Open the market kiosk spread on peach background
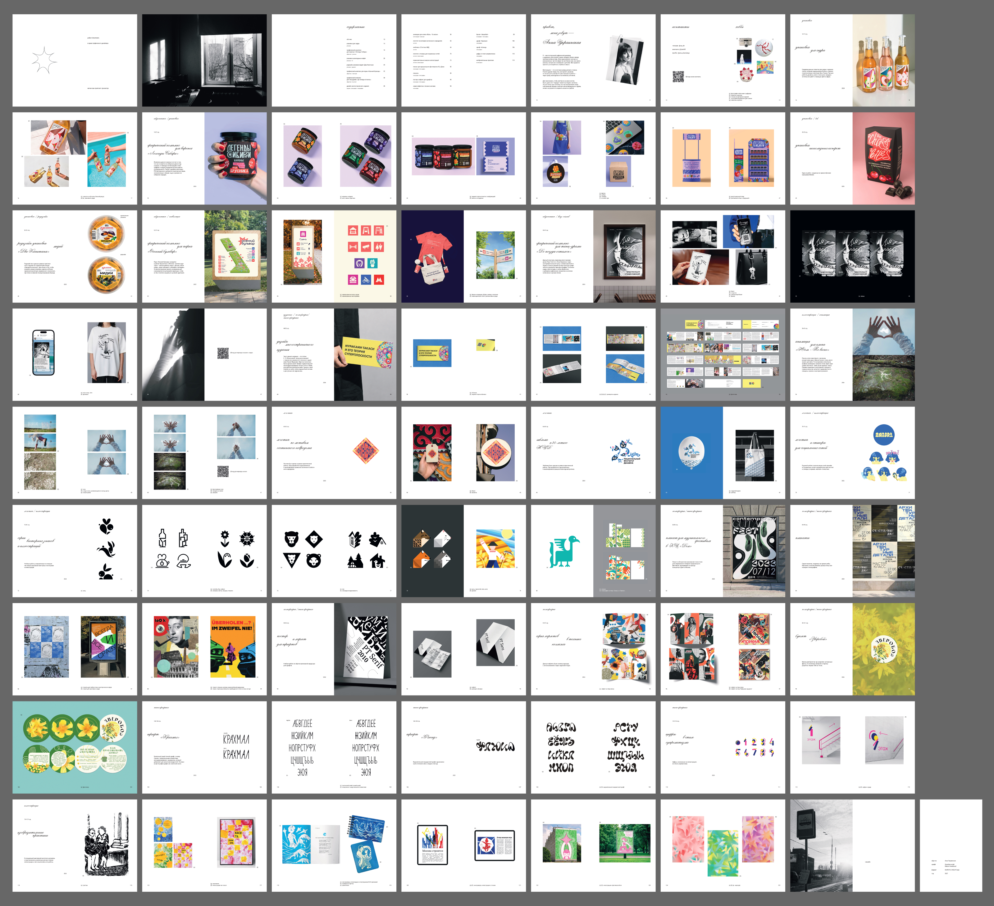This screenshot has height=906, width=994. point(723,158)
